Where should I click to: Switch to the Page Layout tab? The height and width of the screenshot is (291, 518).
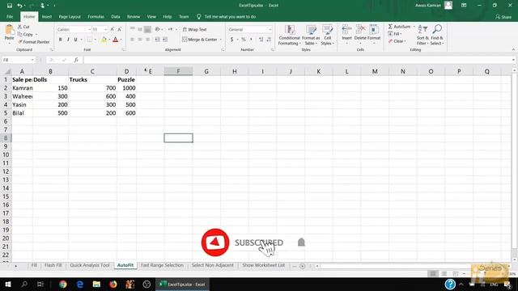(70, 16)
